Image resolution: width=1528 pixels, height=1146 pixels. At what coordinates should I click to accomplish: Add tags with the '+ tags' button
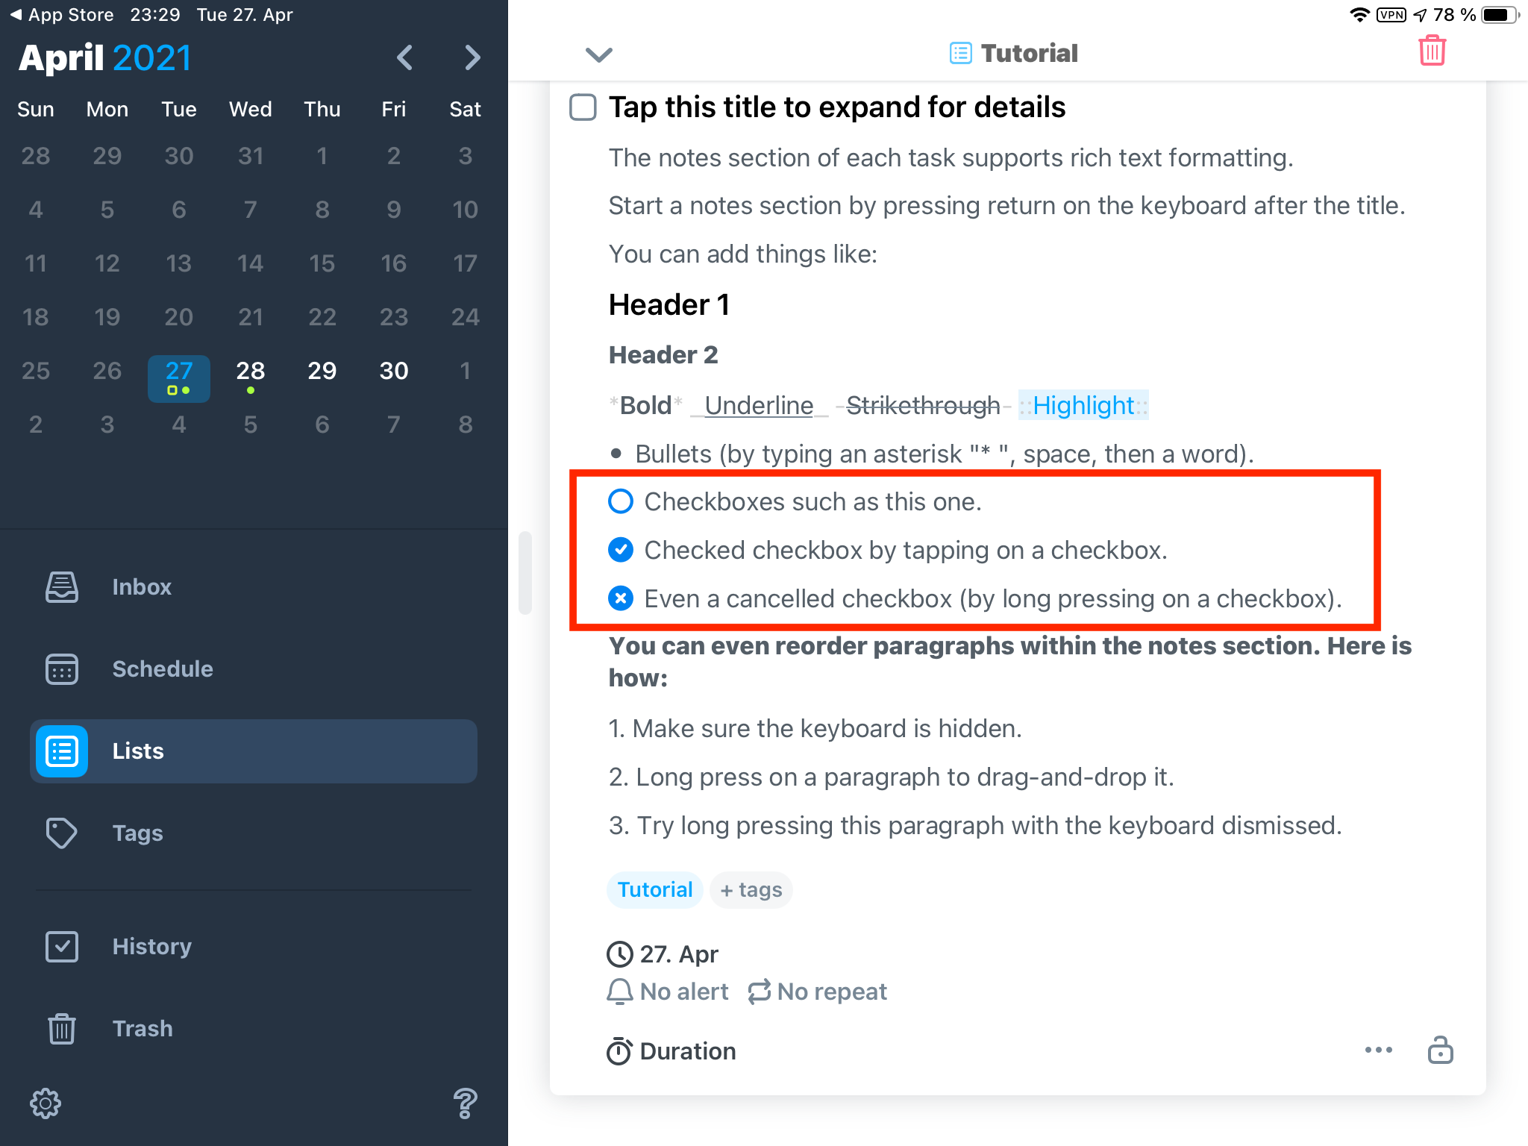(751, 889)
